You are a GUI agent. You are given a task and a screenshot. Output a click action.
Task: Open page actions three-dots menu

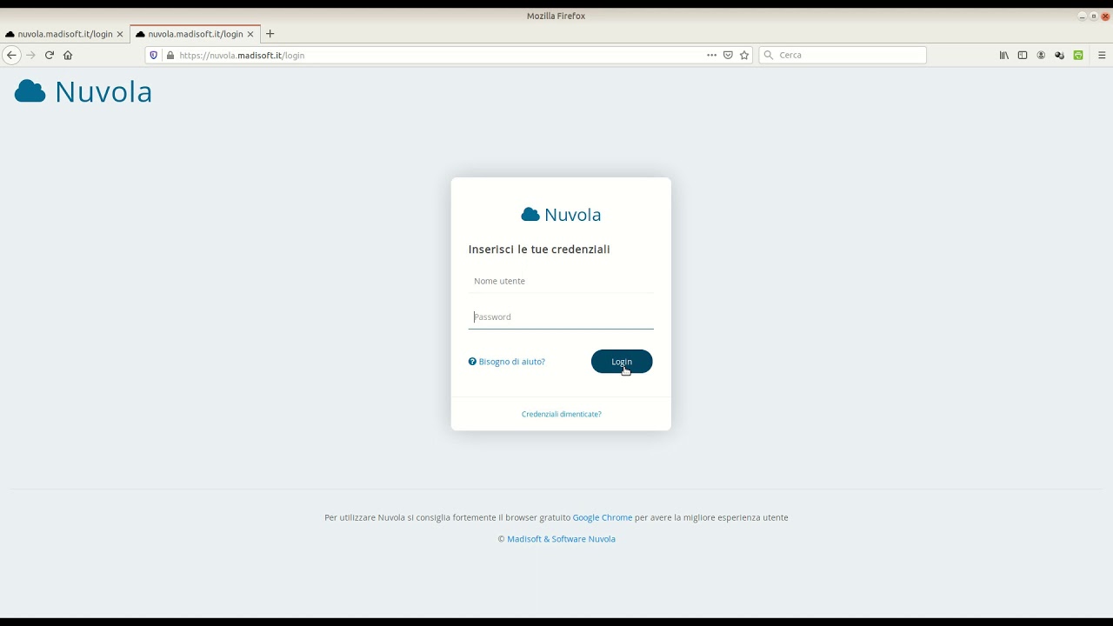[711, 55]
